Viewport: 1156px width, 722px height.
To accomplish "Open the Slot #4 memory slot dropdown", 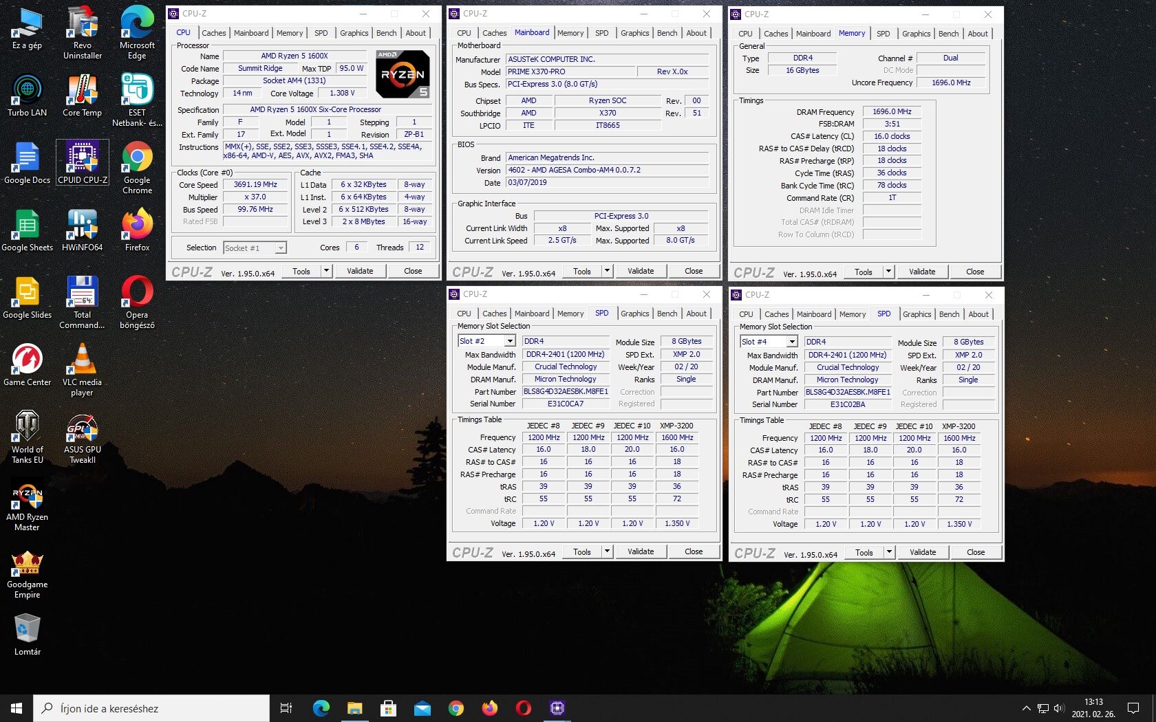I will (792, 342).
